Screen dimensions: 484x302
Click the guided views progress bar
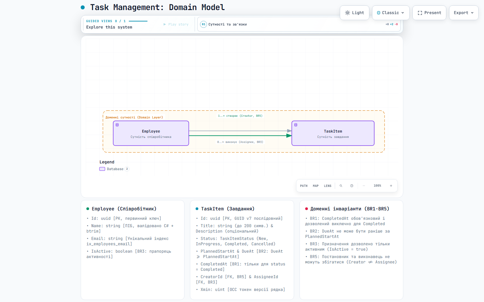138,21
